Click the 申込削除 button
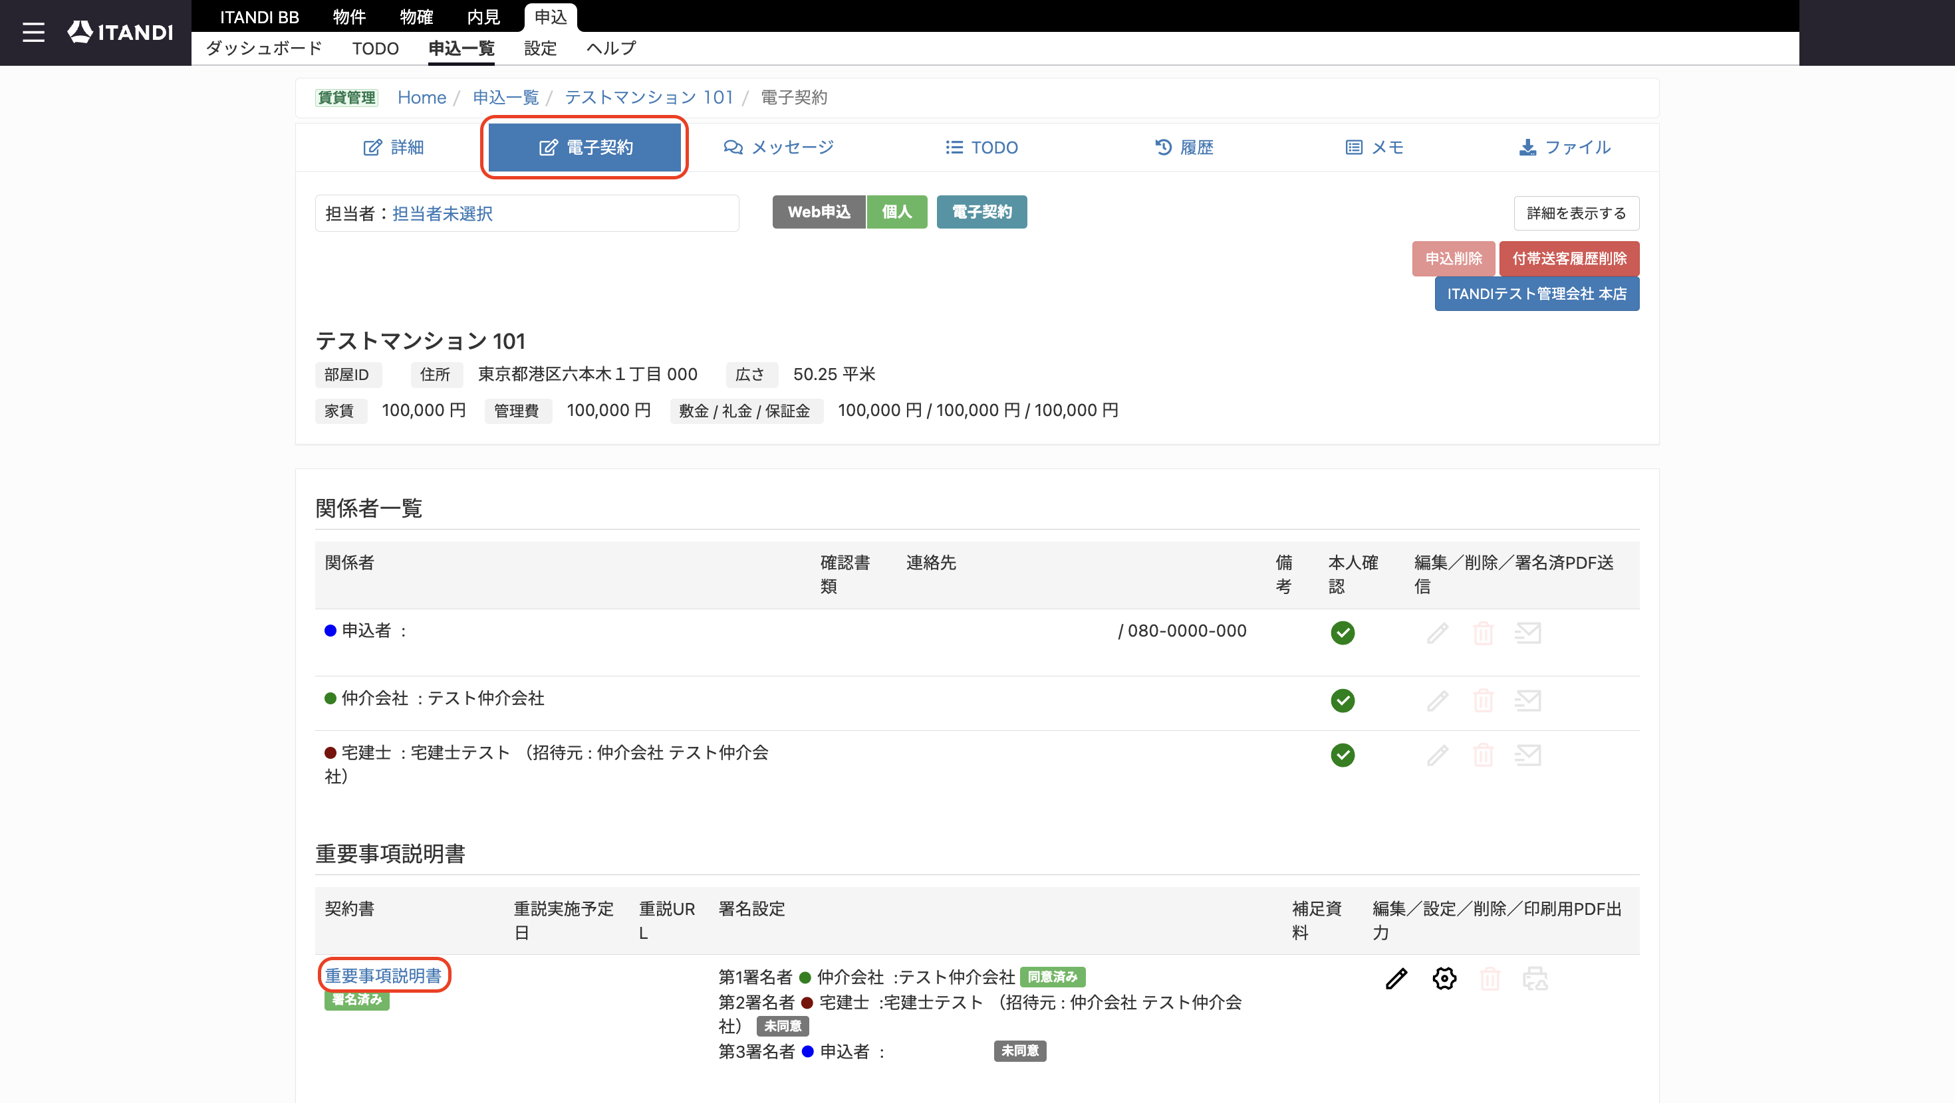This screenshot has width=1955, height=1103. pos(1454,258)
